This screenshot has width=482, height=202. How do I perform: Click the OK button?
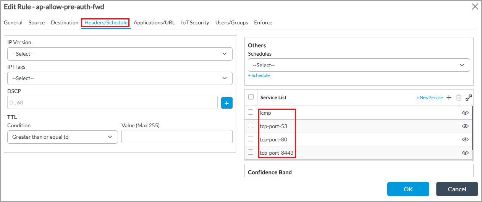(408, 189)
